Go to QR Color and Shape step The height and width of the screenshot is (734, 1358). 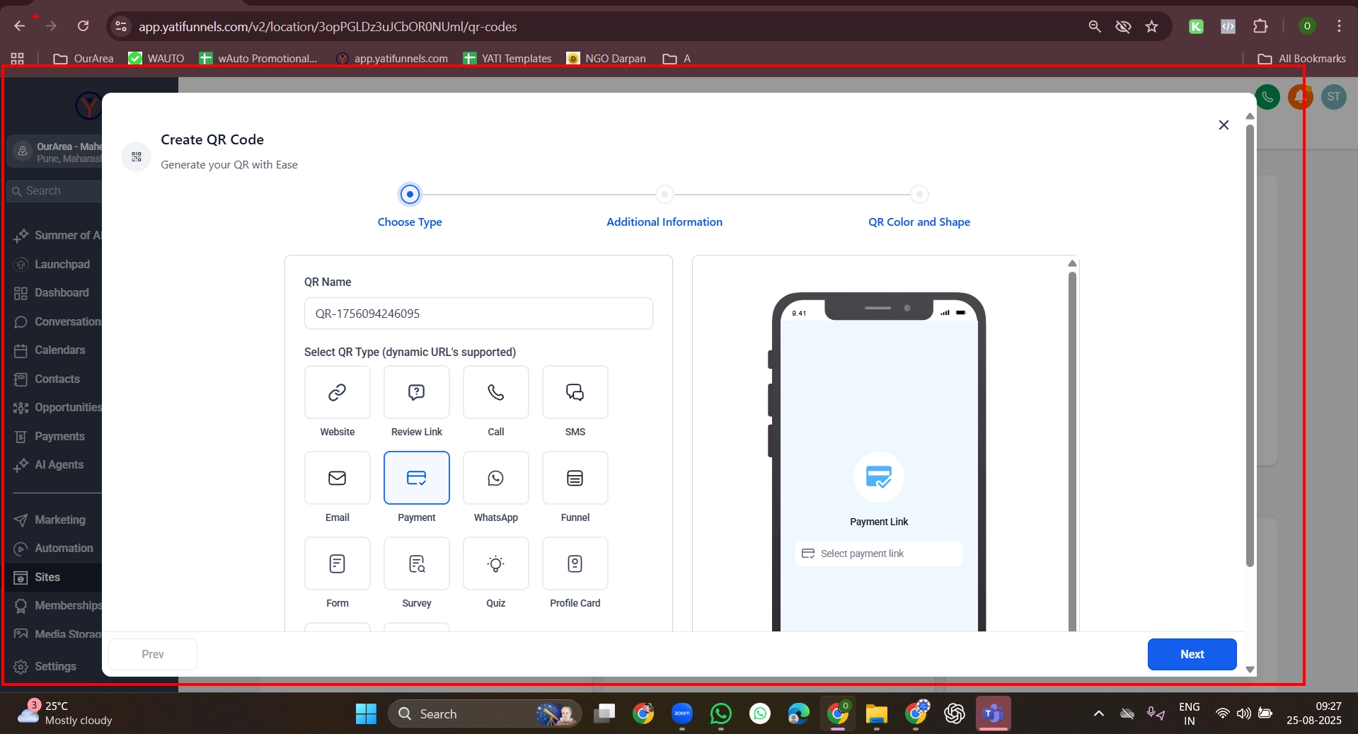pyautogui.click(x=919, y=195)
